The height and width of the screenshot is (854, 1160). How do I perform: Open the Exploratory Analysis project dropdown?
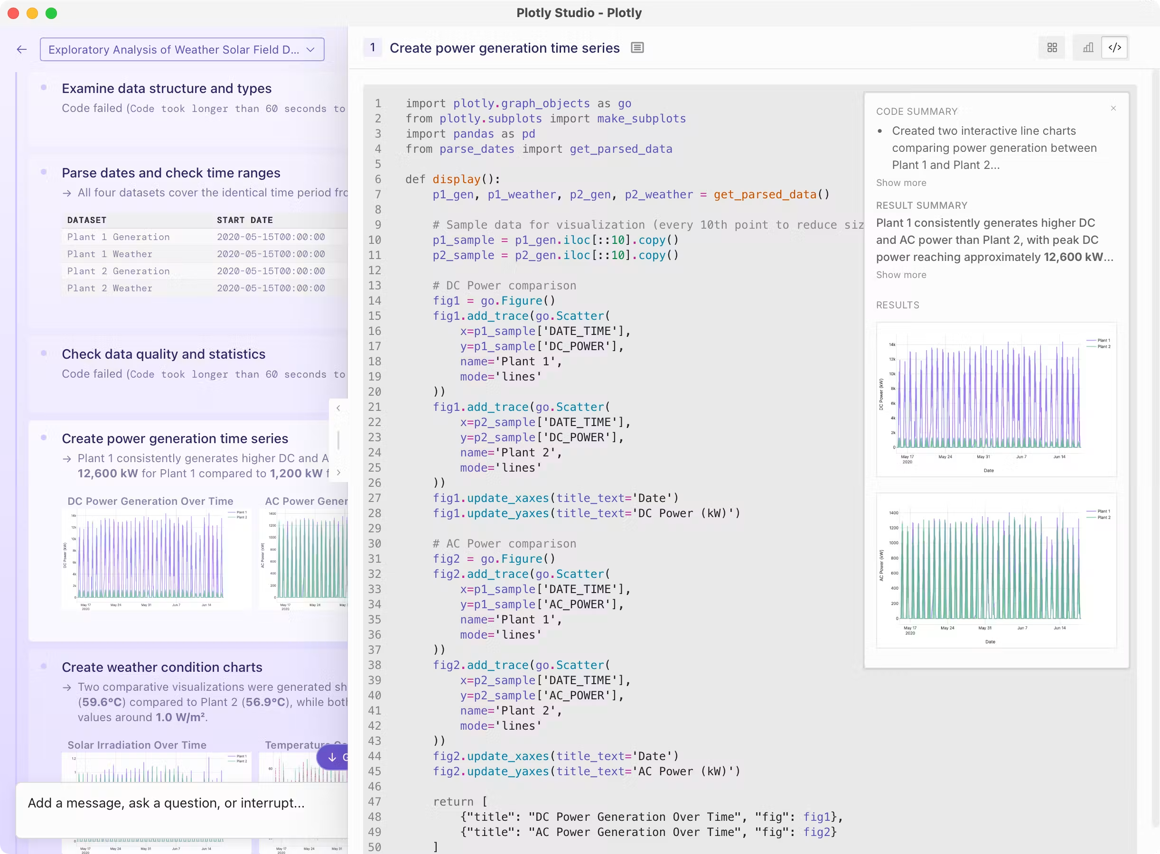(182, 49)
